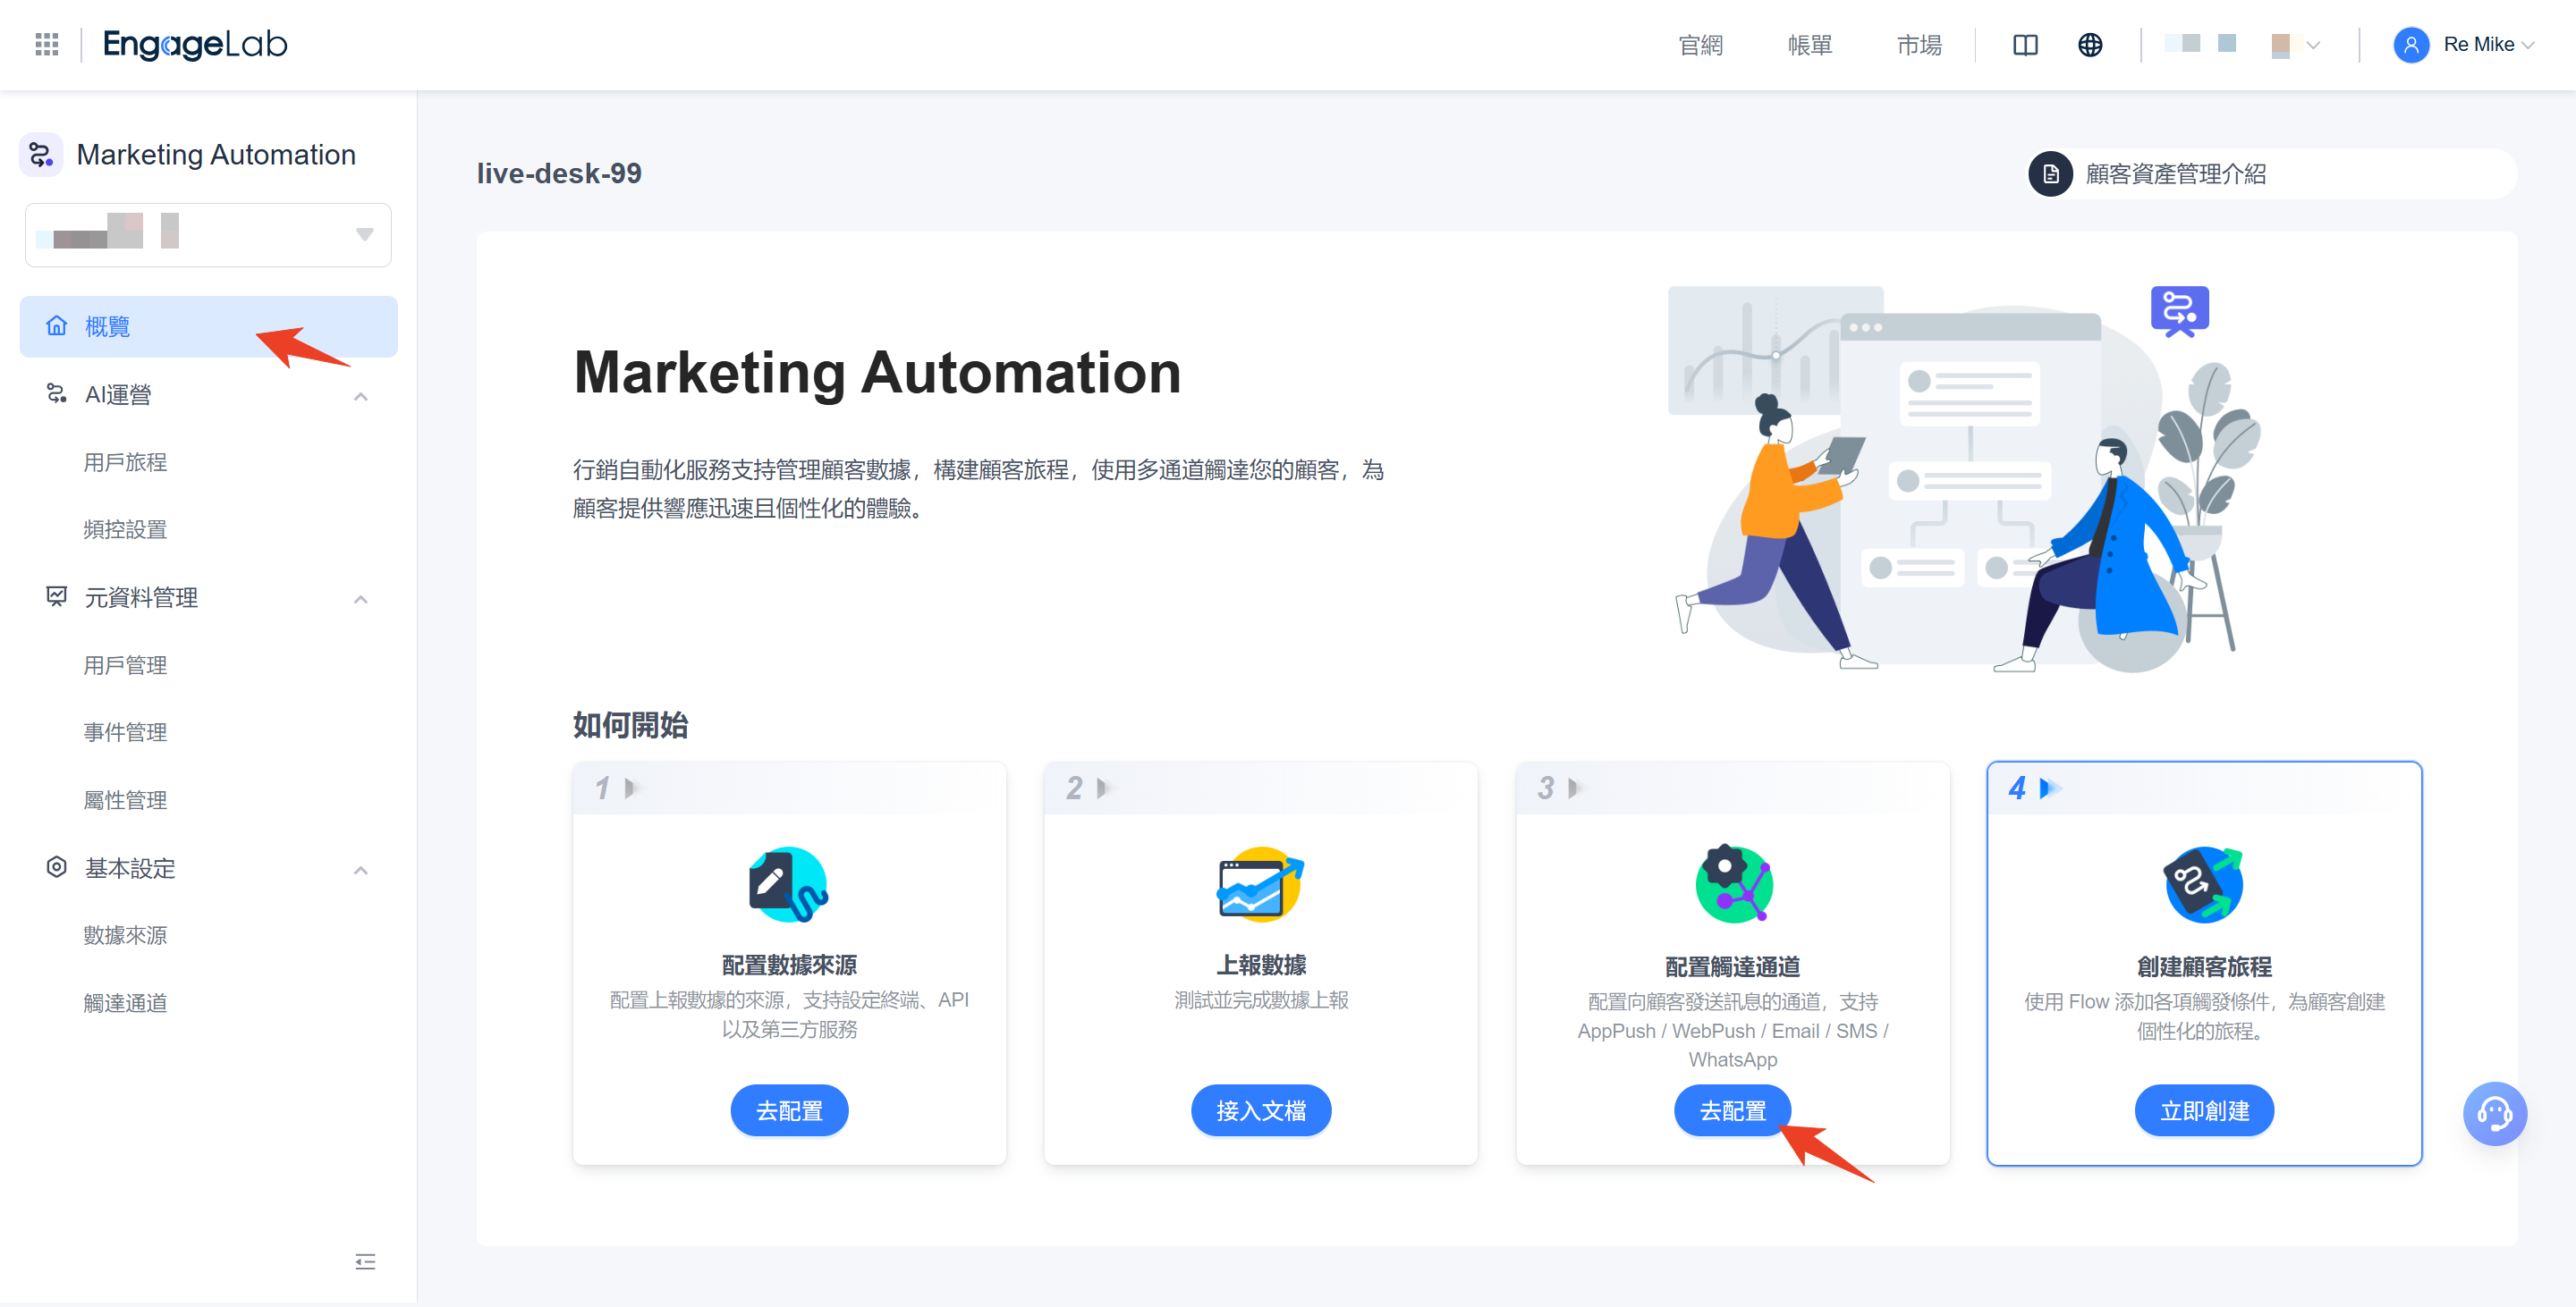Click the Marketing Automation sidebar logo icon

(41, 155)
